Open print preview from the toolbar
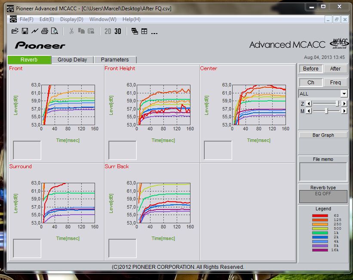Viewport: 353px width, 280px height. 55,31
